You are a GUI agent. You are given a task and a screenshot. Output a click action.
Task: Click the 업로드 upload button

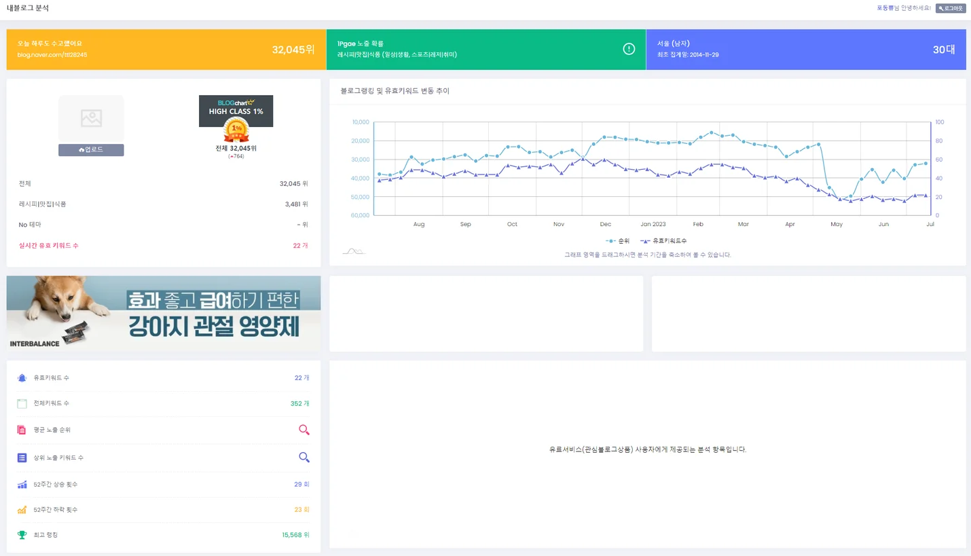(91, 149)
